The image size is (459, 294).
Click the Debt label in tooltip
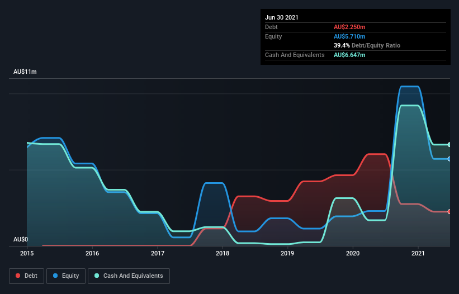[271, 27]
